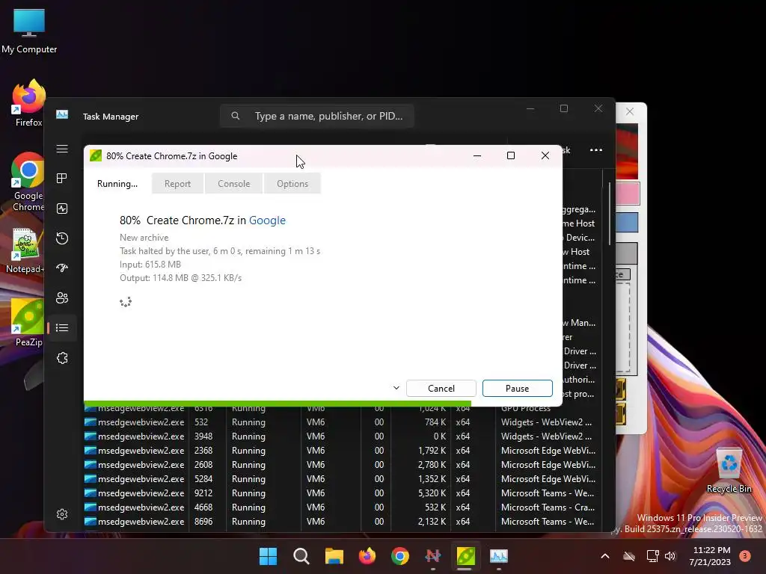The height and width of the screenshot is (574, 766).
Task: Close the window behind Task Manager
Action: tap(630, 112)
